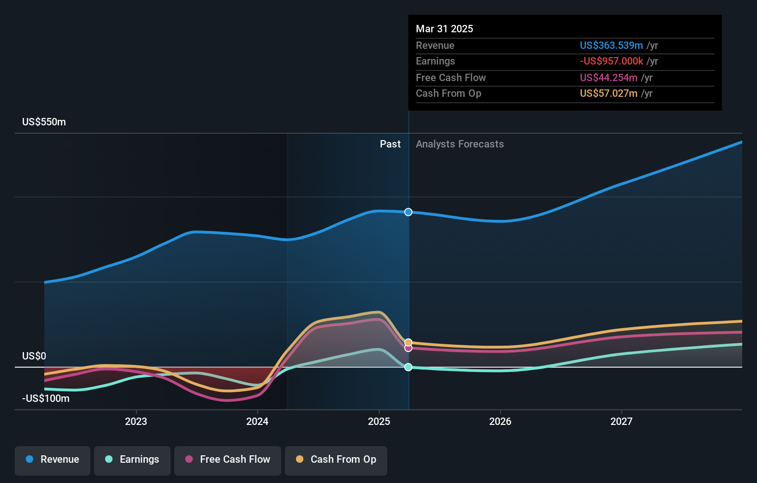Image resolution: width=757 pixels, height=483 pixels.
Task: Click the Earnings row label in tooltip
Action: [435, 61]
